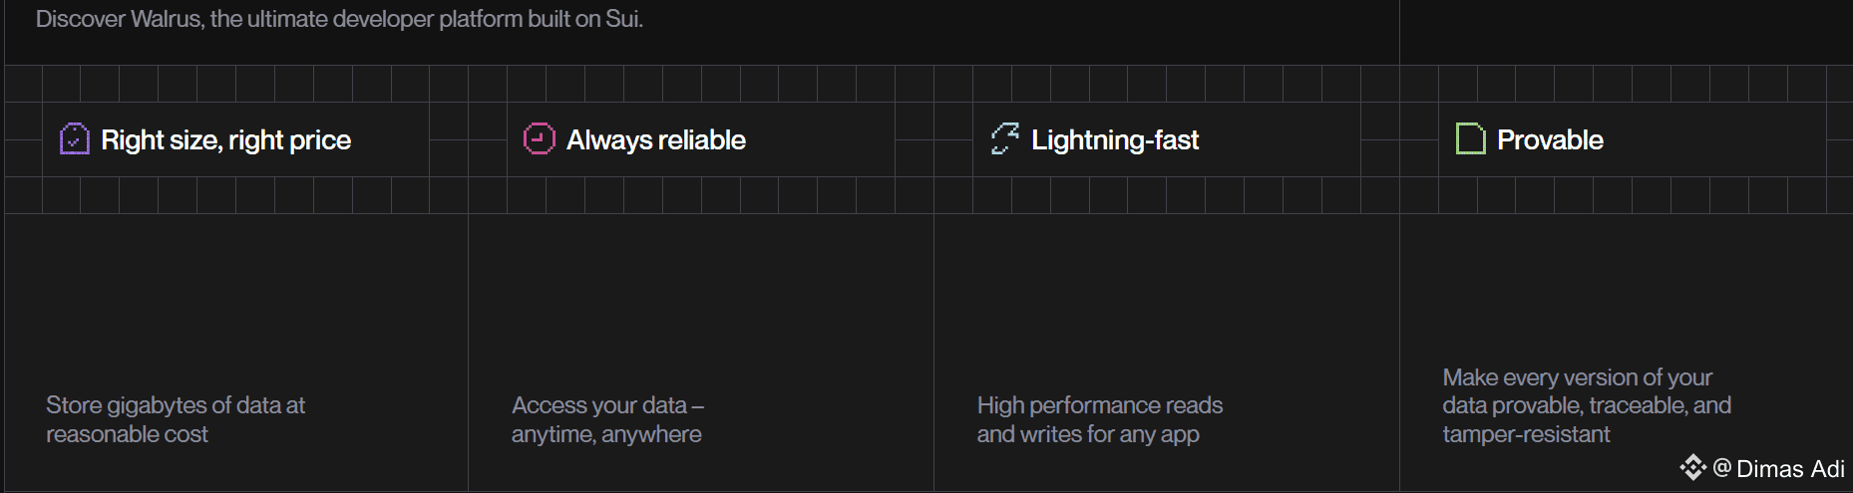Click the "tamper-resistant" text

point(1526,434)
